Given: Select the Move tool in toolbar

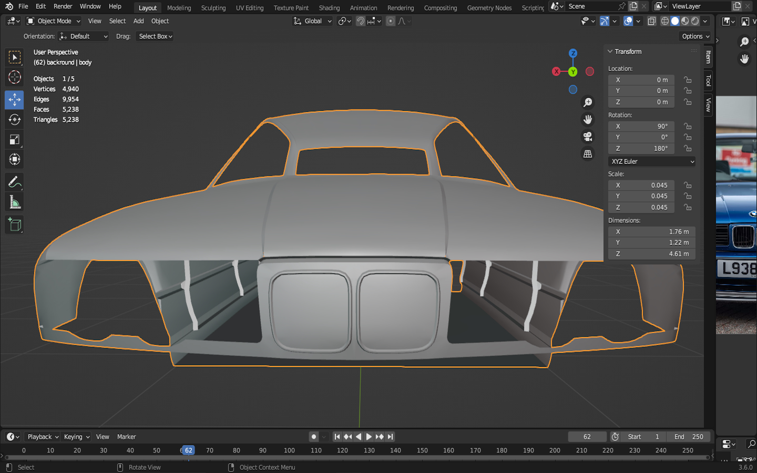Looking at the screenshot, I should (x=14, y=99).
